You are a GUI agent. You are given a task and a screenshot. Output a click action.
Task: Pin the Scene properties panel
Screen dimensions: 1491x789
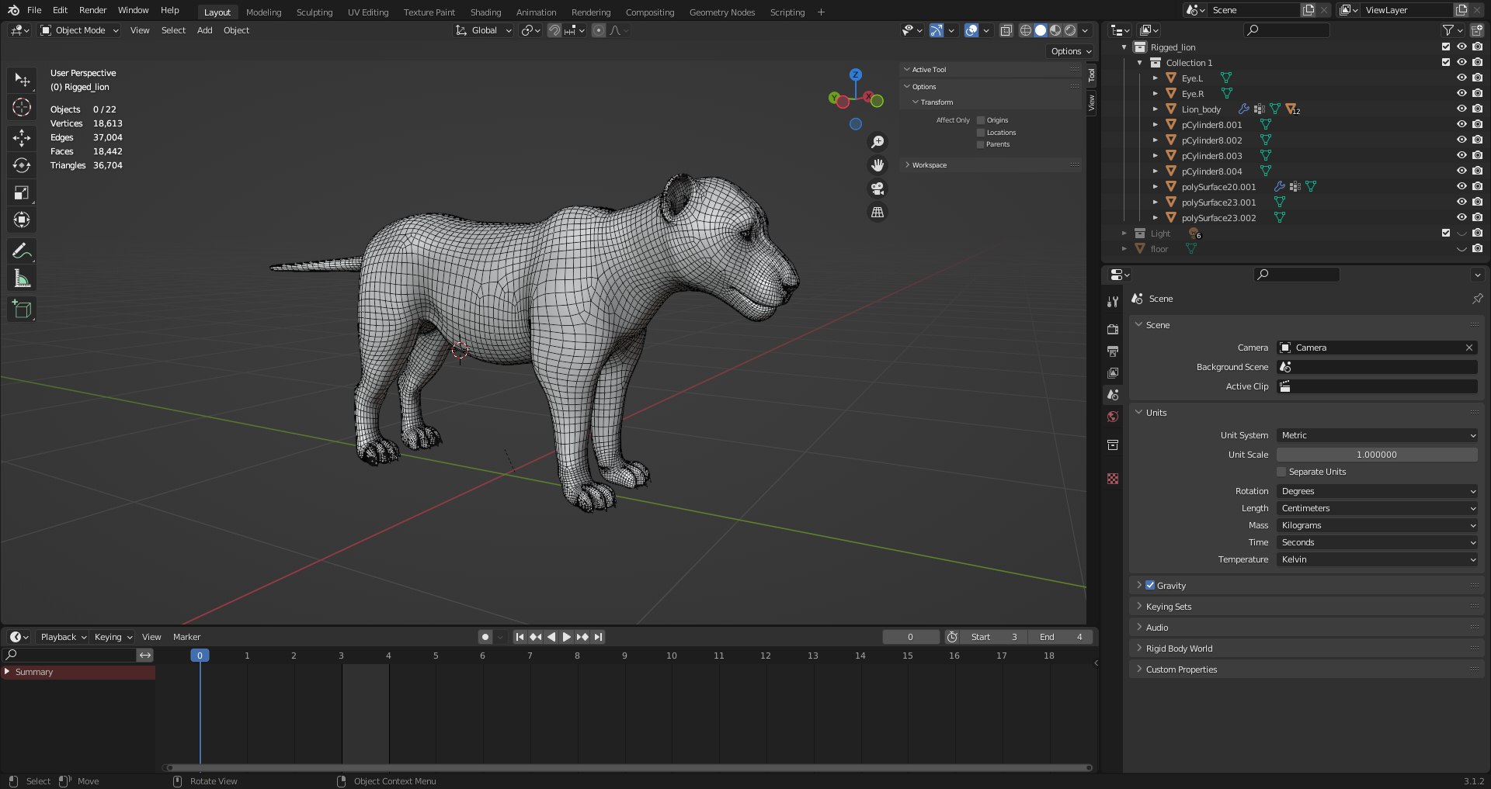tap(1477, 299)
